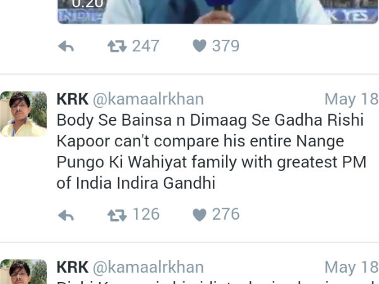
Task: Open KRK name on the bottom tweet
Action: (x=73, y=268)
